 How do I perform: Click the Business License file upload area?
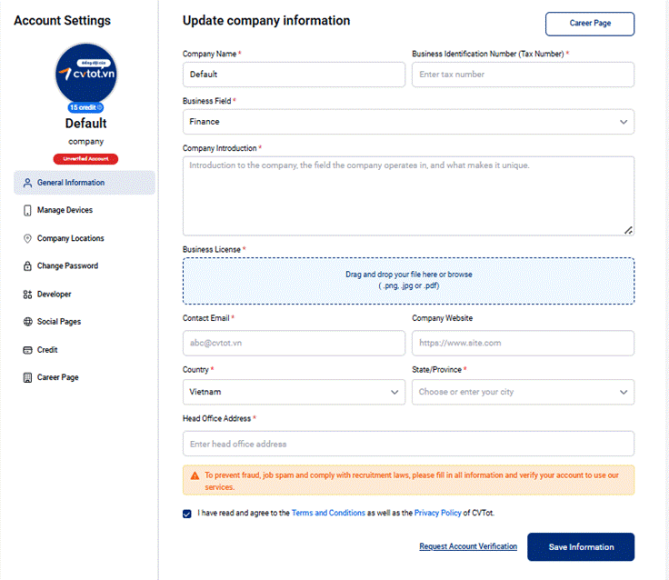408,280
